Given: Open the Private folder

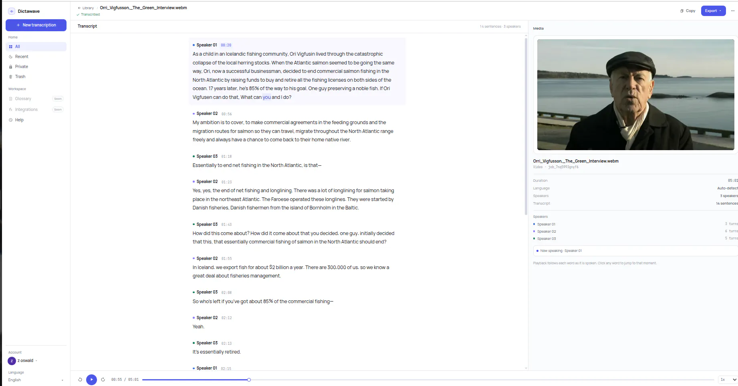Looking at the screenshot, I should (x=36, y=67).
